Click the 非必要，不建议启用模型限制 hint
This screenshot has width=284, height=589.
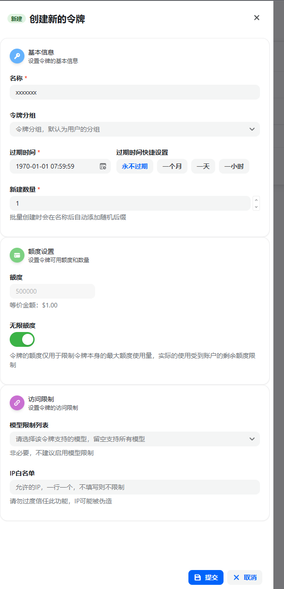click(52, 453)
